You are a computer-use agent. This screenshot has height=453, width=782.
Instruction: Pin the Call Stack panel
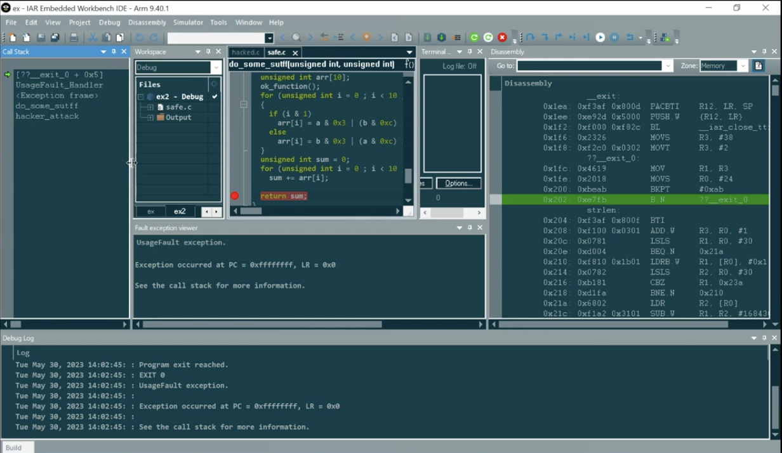[114, 51]
